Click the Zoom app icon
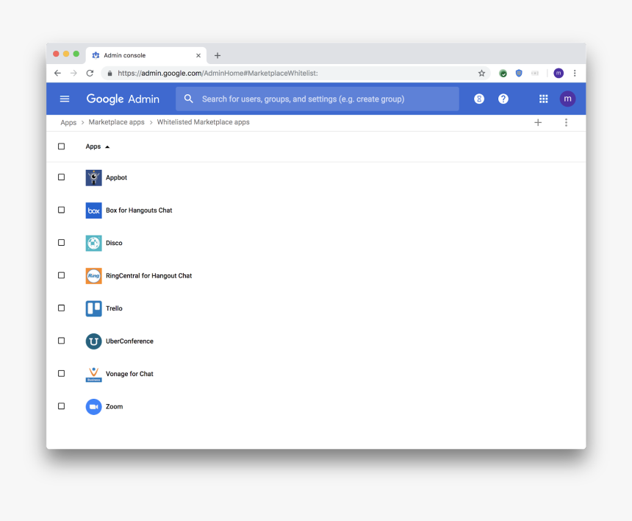This screenshot has height=521, width=632. [93, 406]
